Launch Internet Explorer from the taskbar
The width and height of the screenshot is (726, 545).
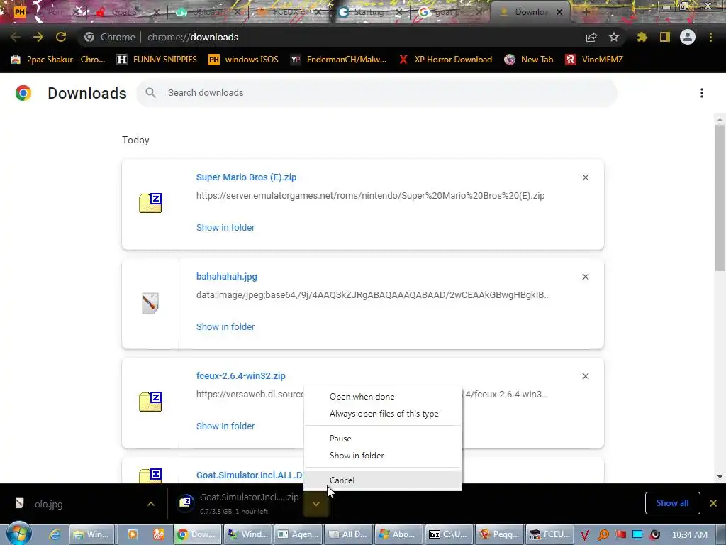[55, 534]
